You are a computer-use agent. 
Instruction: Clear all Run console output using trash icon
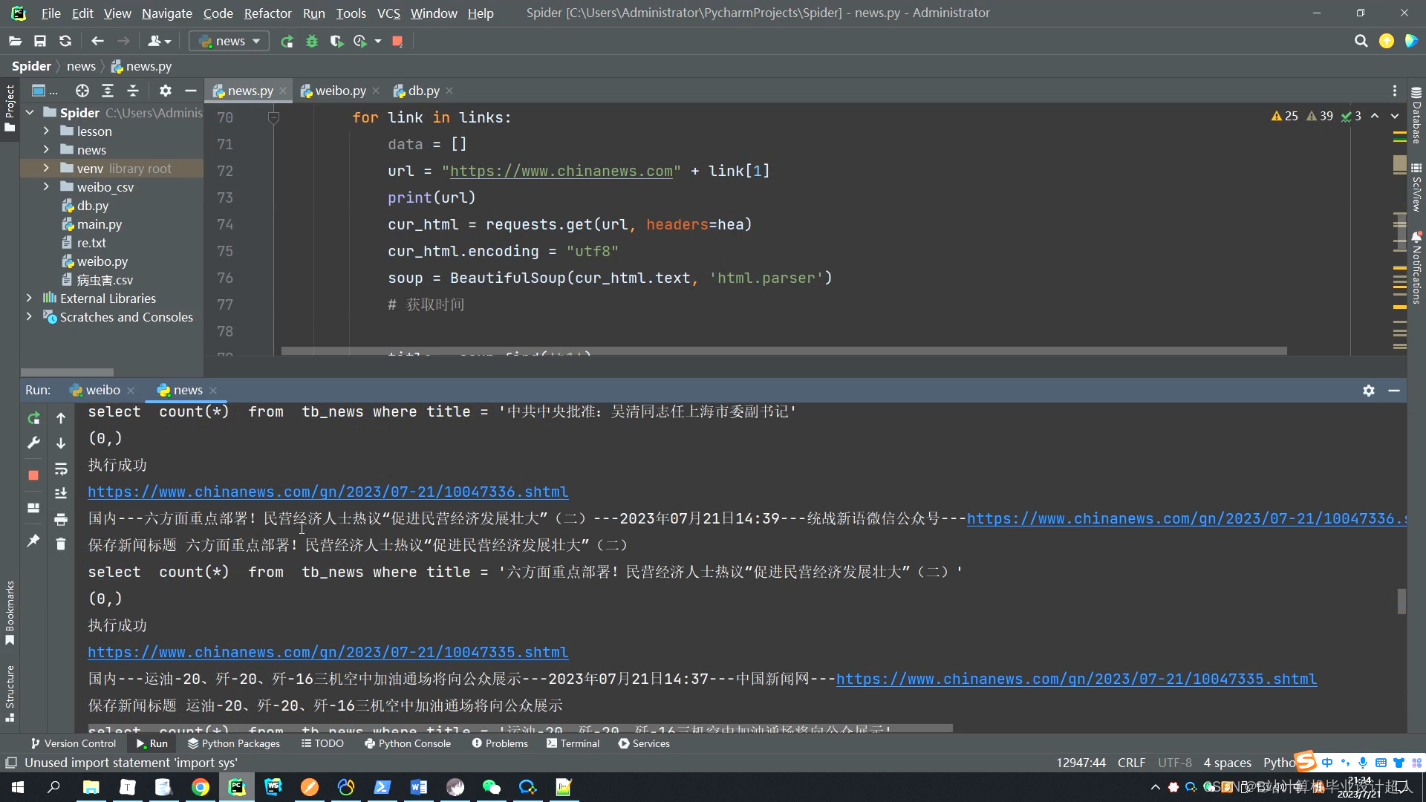coord(61,544)
